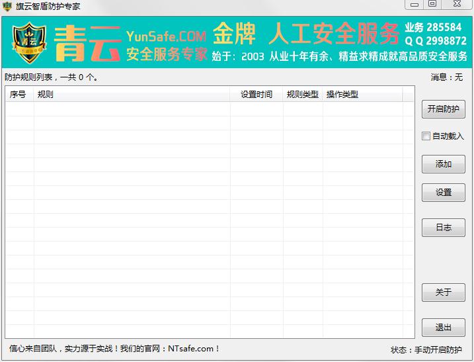Click the NTsafe.com official site text
474x362 pixels.
point(191,349)
